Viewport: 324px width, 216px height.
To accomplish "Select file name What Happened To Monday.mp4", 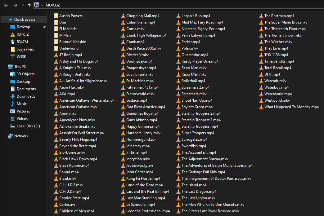I will (291, 107).
